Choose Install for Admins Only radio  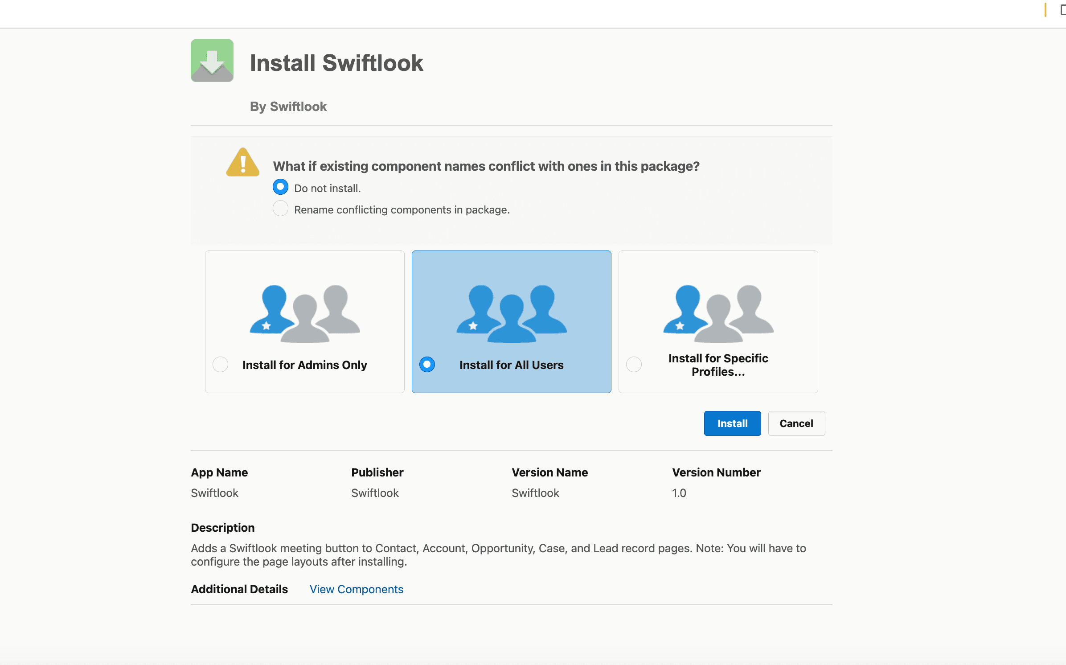tap(221, 365)
